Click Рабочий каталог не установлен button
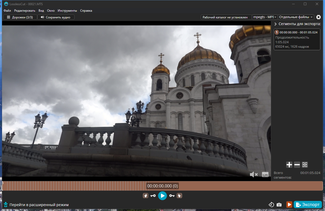325x211 pixels. coord(226,17)
